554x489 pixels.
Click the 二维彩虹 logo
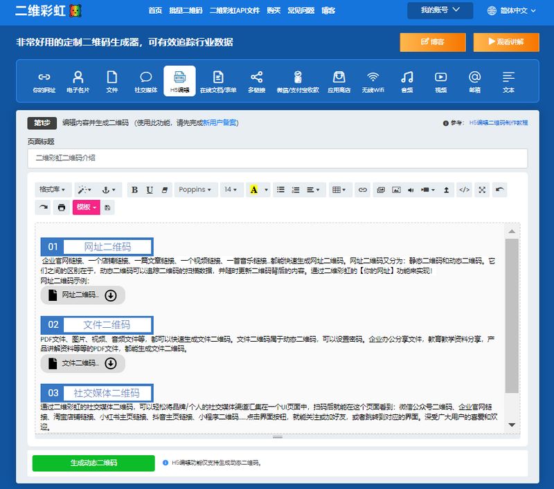pos(48,10)
